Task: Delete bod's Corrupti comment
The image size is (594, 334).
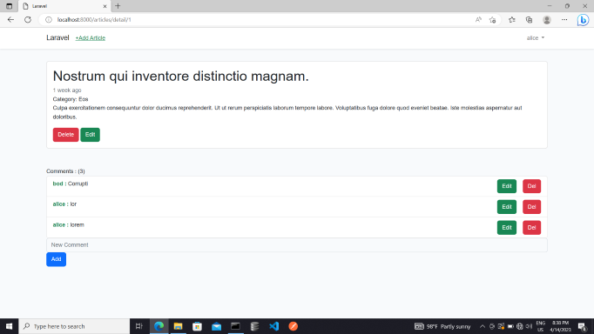Action: (x=531, y=186)
